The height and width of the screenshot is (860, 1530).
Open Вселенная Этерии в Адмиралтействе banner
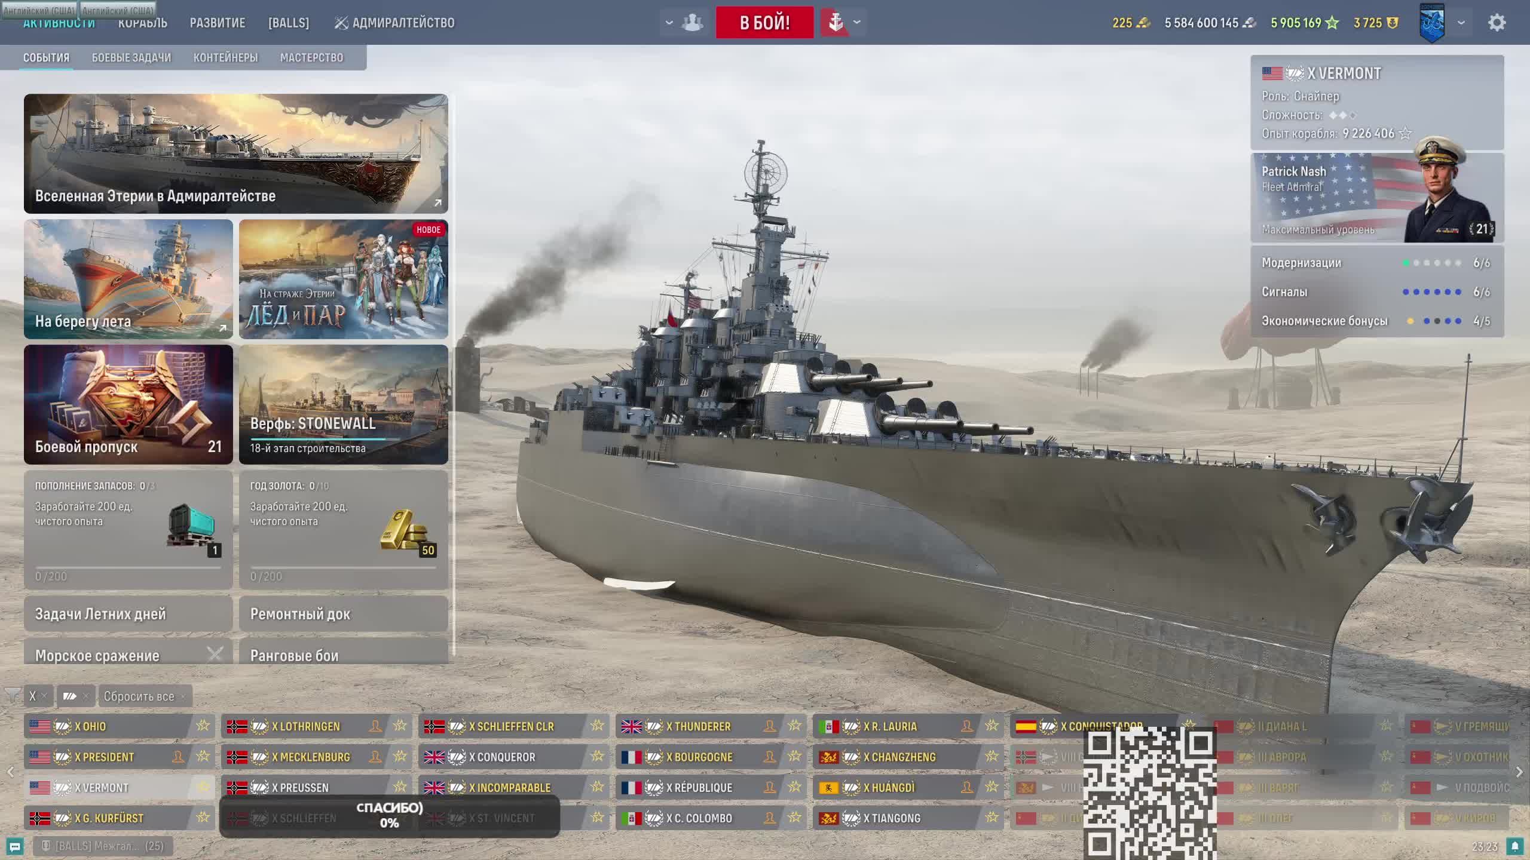click(x=236, y=153)
